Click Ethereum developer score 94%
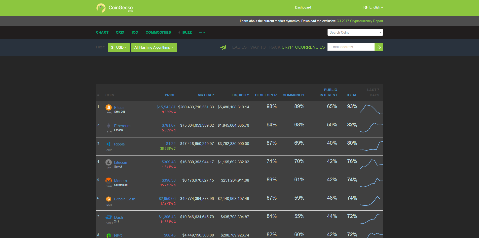This screenshot has width=479, height=238. point(272,125)
